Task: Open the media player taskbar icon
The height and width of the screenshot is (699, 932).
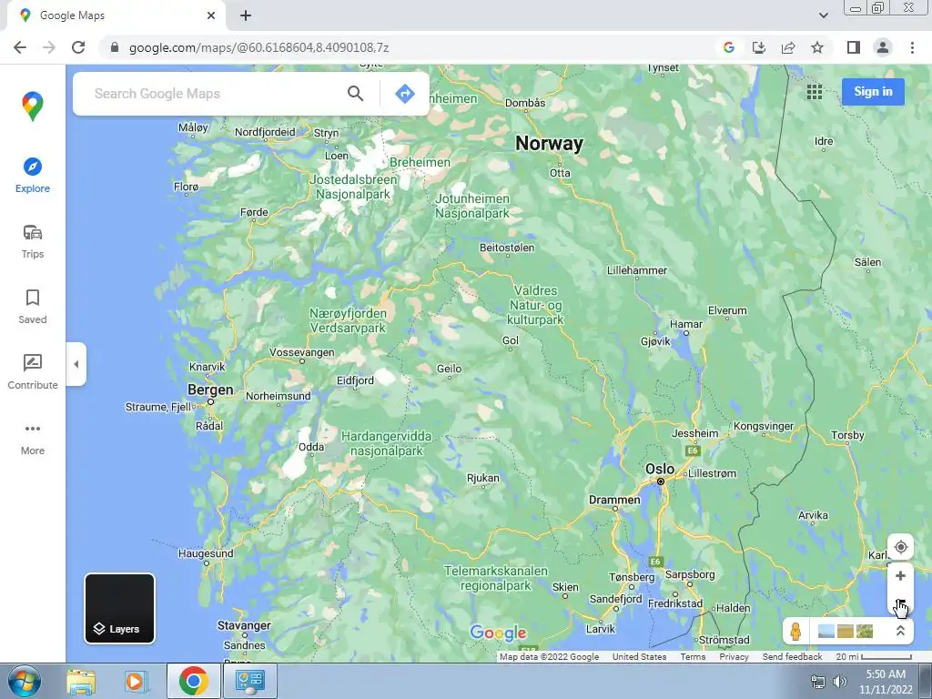Action: 135,681
